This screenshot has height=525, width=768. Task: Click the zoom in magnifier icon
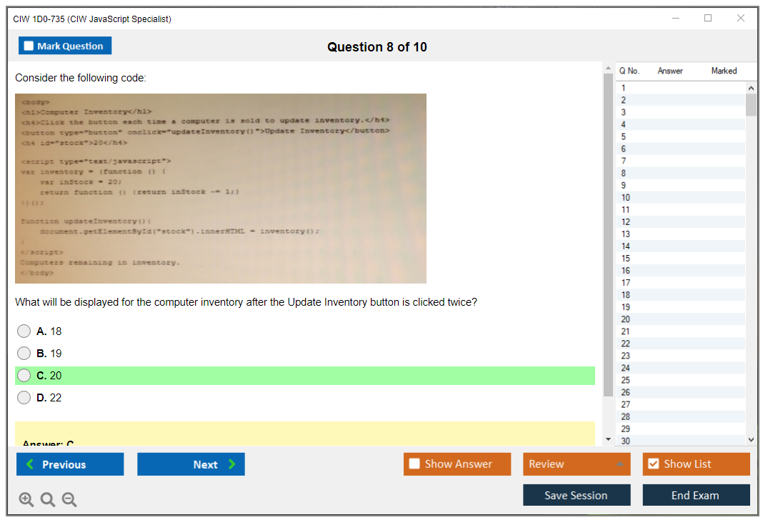[26, 500]
